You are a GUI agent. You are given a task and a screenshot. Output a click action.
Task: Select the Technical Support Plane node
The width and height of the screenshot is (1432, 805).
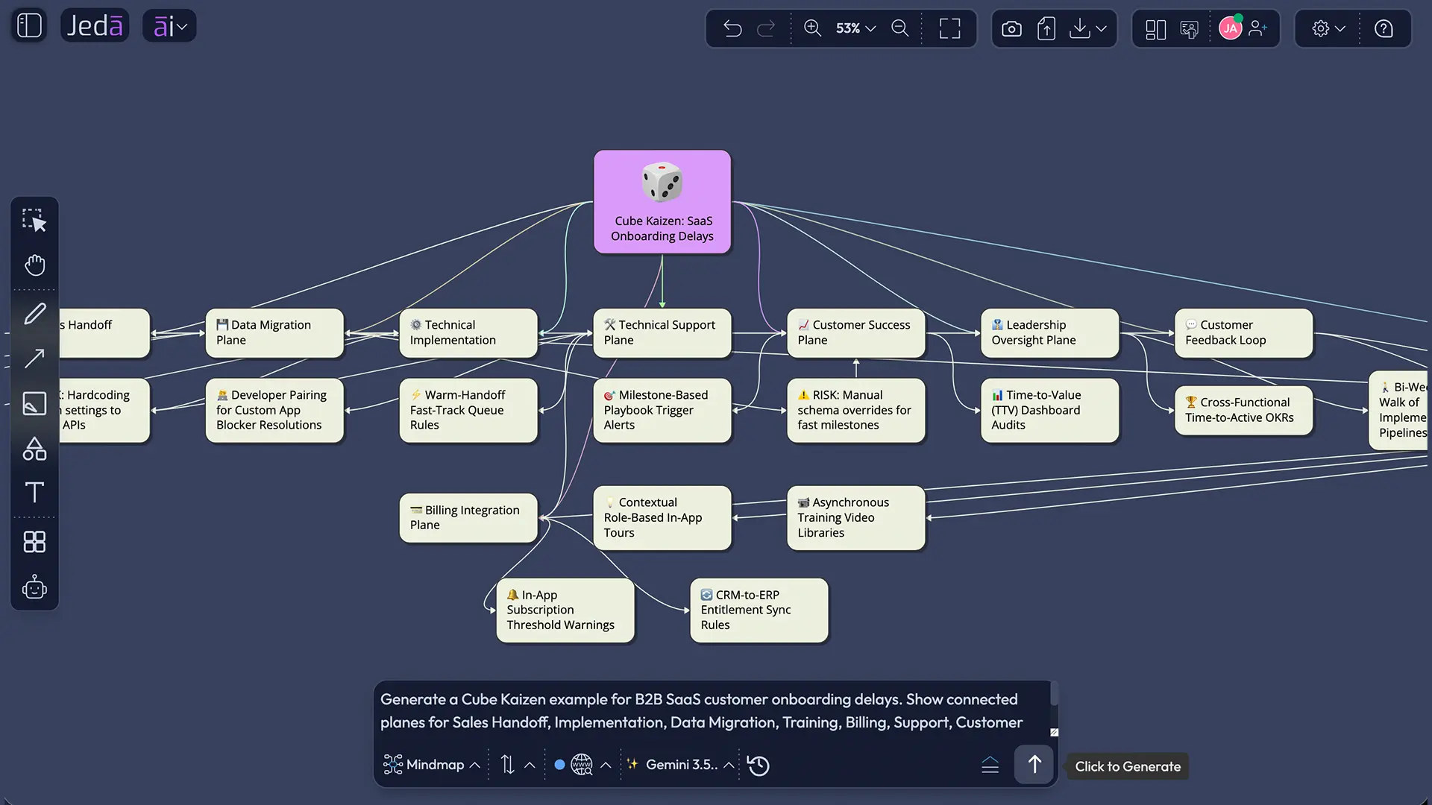point(662,332)
